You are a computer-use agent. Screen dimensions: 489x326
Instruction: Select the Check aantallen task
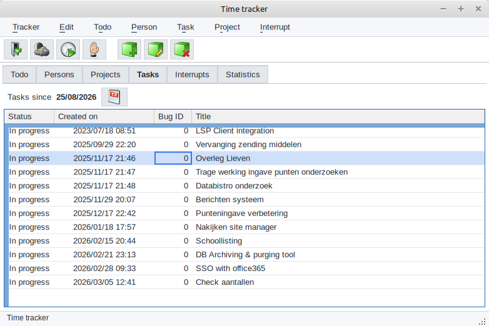coord(225,282)
